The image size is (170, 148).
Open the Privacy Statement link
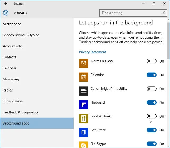coord(92,52)
